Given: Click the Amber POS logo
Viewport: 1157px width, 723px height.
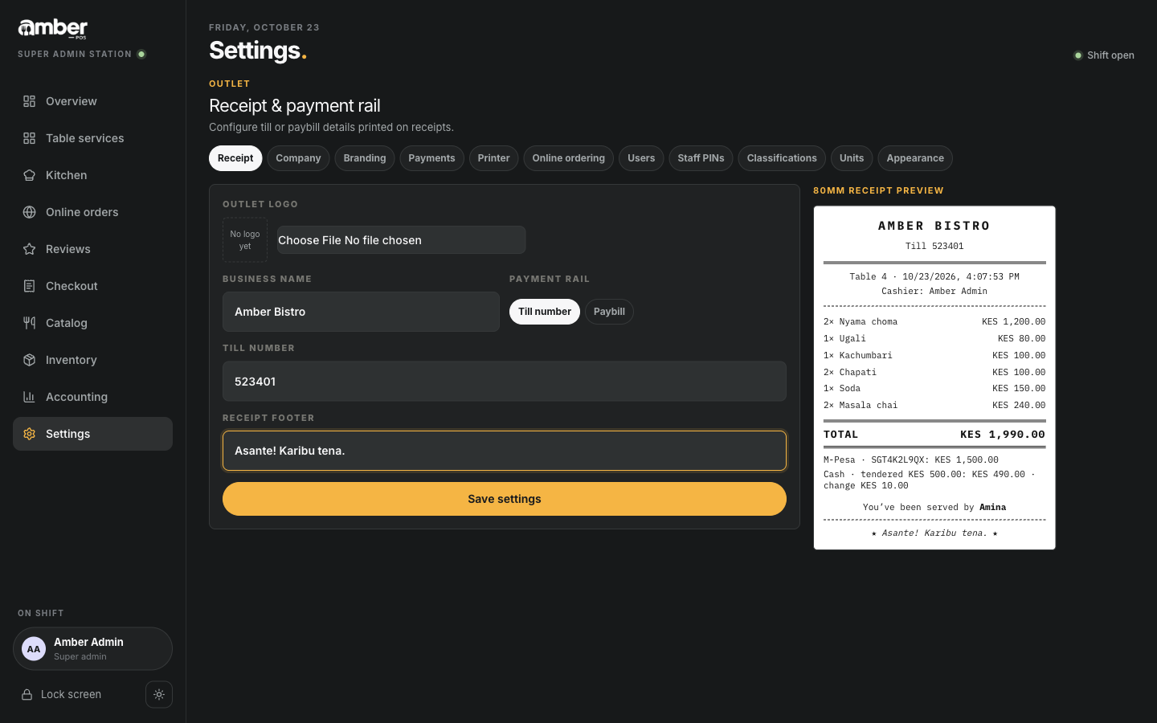Looking at the screenshot, I should click(x=53, y=29).
